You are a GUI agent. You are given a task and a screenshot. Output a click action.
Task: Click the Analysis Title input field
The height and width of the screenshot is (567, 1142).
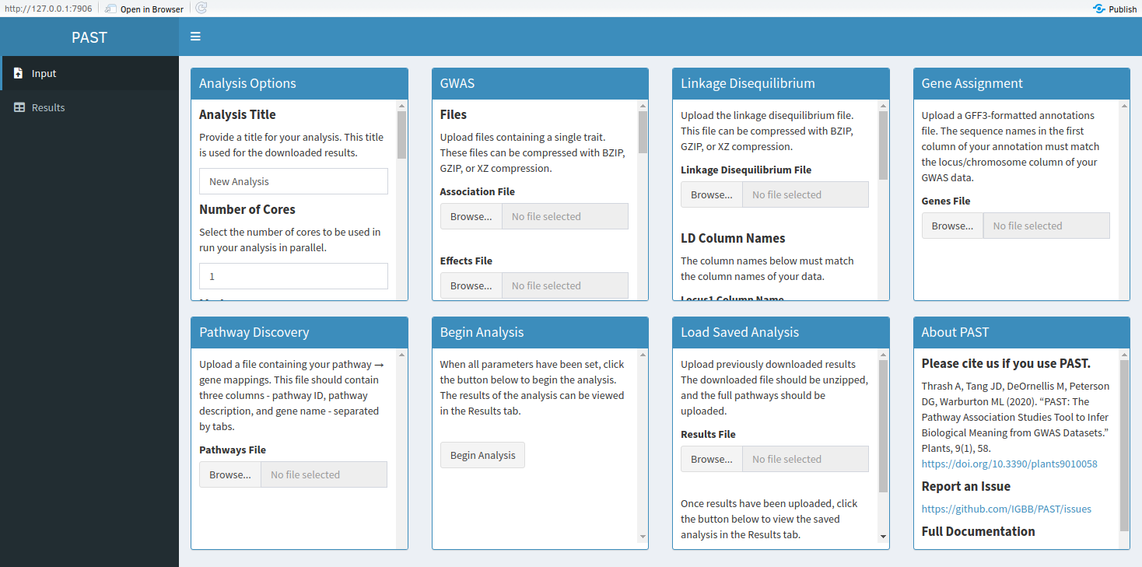[x=293, y=181]
